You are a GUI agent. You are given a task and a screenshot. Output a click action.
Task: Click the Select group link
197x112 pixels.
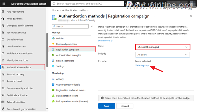pyautogui.click(x=142, y=65)
